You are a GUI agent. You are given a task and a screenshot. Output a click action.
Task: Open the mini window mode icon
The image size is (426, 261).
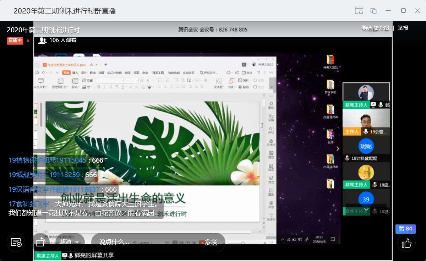tap(373, 11)
